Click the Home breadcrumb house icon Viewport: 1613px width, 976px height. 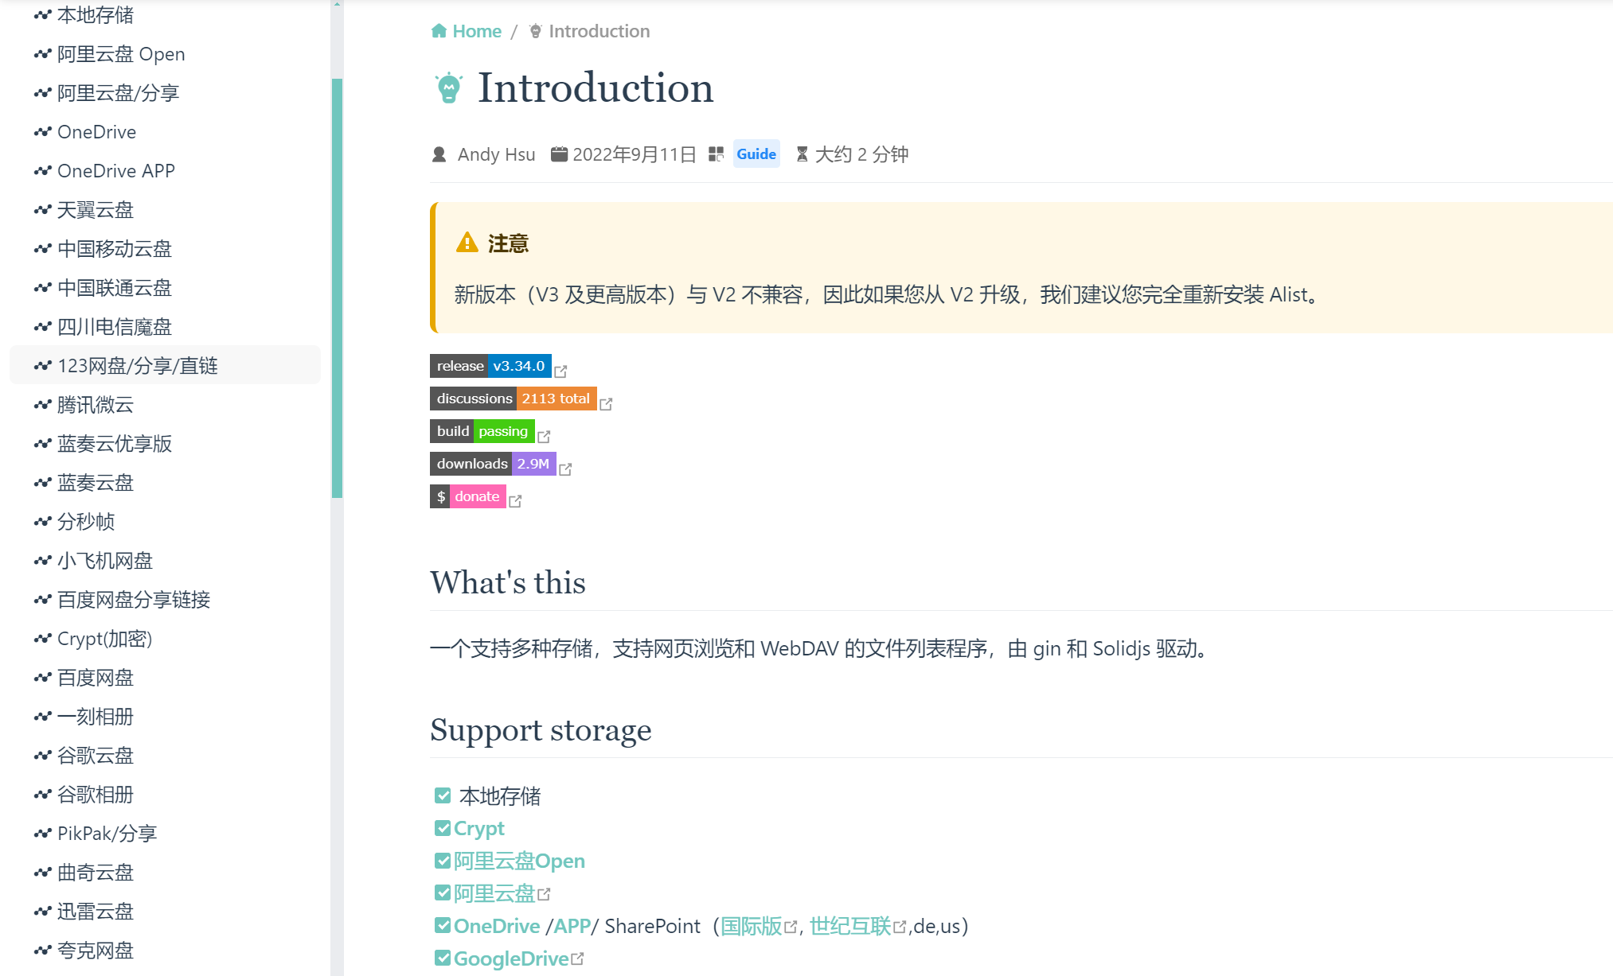439,31
